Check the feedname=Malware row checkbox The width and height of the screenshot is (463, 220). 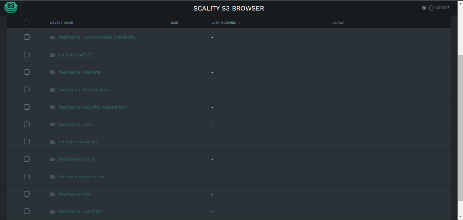pyautogui.click(x=27, y=72)
